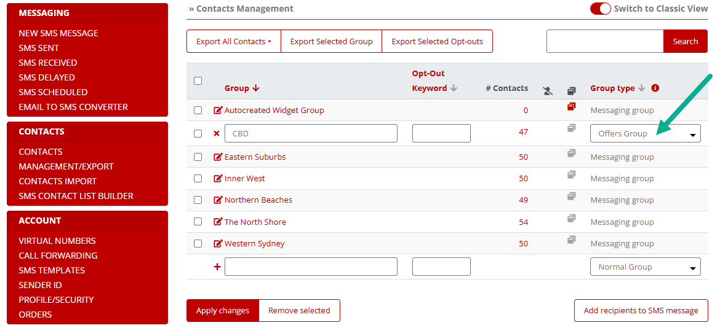The width and height of the screenshot is (728, 336).
Task: Tick the select-all checkbox in header
Action: 198,80
